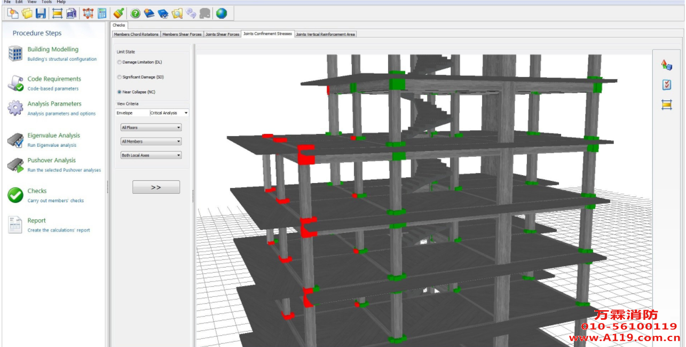Click the floppy disk Save icon
The image size is (686, 347).
(x=41, y=13)
